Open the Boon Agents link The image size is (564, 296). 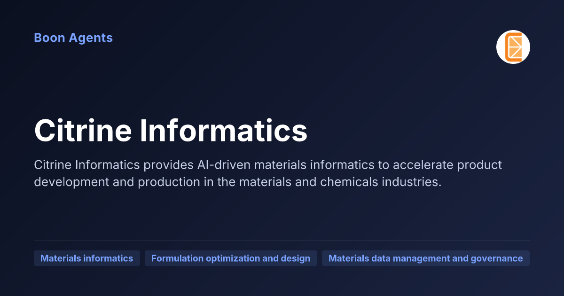tap(73, 38)
